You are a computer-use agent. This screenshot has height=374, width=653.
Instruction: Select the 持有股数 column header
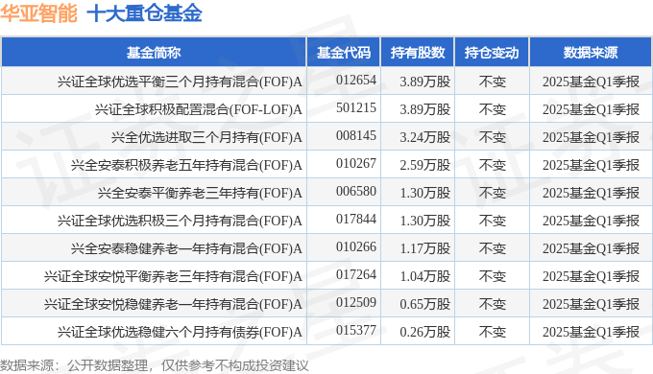click(x=418, y=53)
